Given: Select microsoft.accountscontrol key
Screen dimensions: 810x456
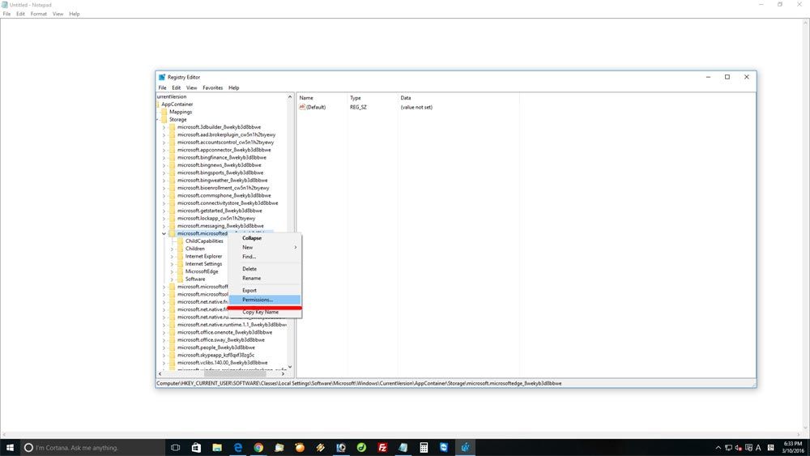Looking at the screenshot, I should 226,143.
